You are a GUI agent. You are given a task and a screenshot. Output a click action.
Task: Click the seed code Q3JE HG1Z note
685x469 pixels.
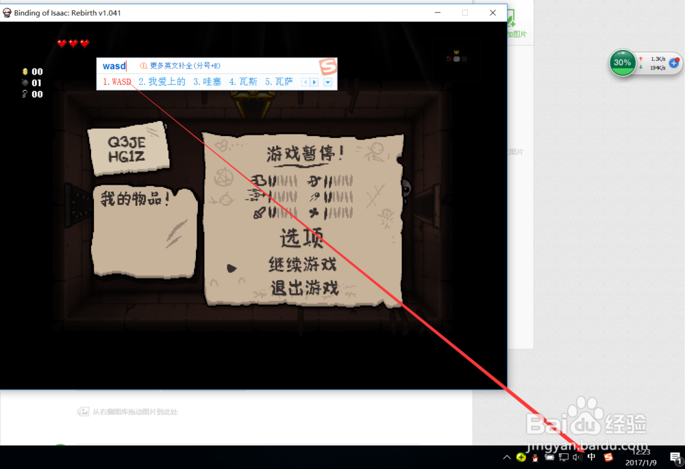tap(127, 148)
